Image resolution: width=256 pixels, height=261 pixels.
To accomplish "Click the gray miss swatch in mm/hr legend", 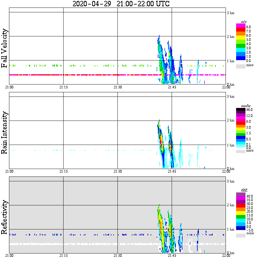I will [241, 151].
